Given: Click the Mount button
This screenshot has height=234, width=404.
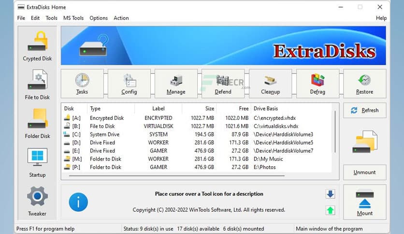Looking at the screenshot, I should tap(364, 202).
